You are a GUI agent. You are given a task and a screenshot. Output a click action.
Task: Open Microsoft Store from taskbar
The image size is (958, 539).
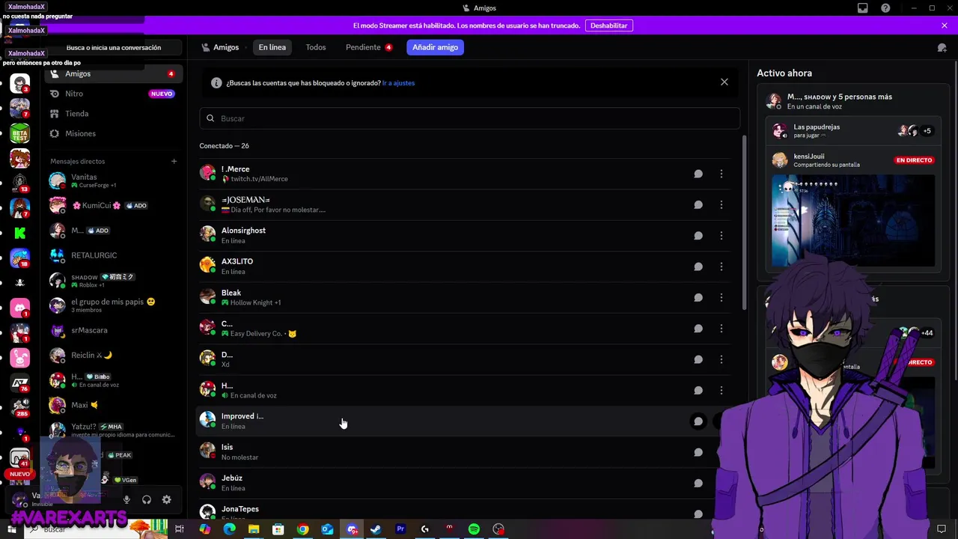pyautogui.click(x=278, y=529)
